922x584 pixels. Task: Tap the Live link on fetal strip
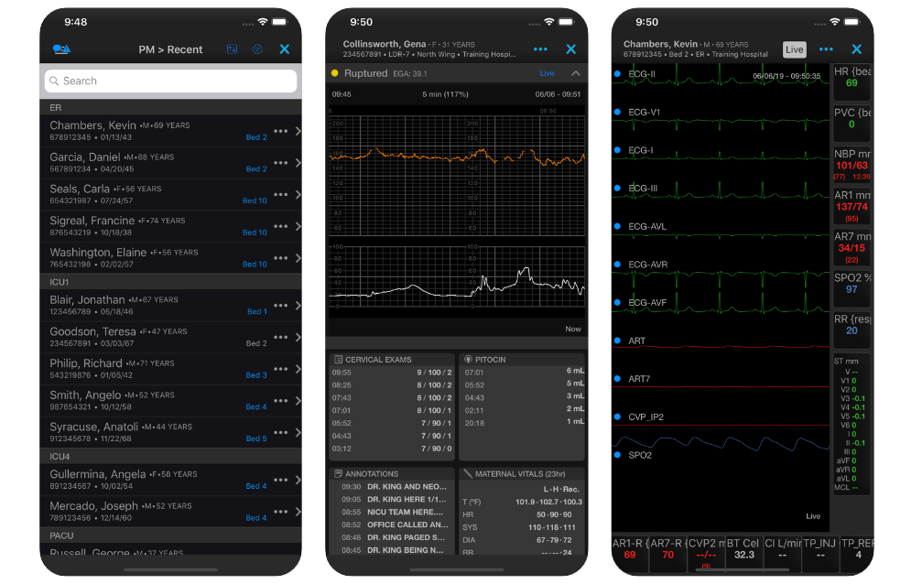click(547, 73)
